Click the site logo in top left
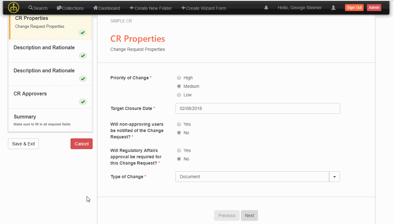Viewport: 394px width, 224px height. (x=13, y=7)
